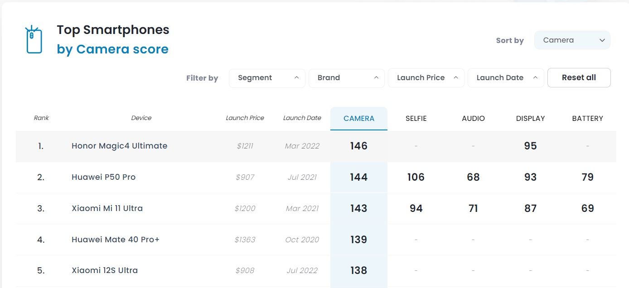Open the Huawei P50 Pro link

[103, 177]
